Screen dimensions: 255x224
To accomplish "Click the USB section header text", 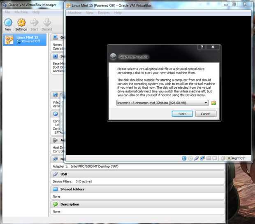I will (x=64, y=174).
